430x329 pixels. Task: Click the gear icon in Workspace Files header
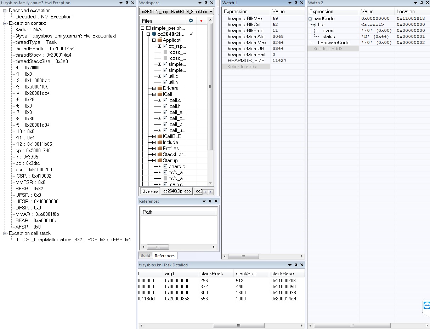pyautogui.click(x=191, y=21)
